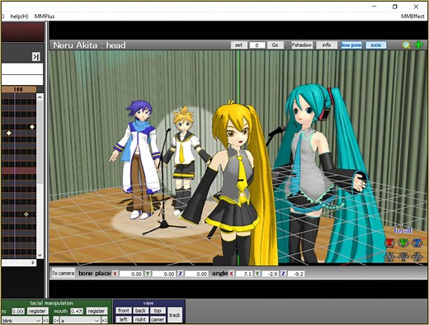
Task: Switch to right view
Action: pyautogui.click(x=140, y=319)
